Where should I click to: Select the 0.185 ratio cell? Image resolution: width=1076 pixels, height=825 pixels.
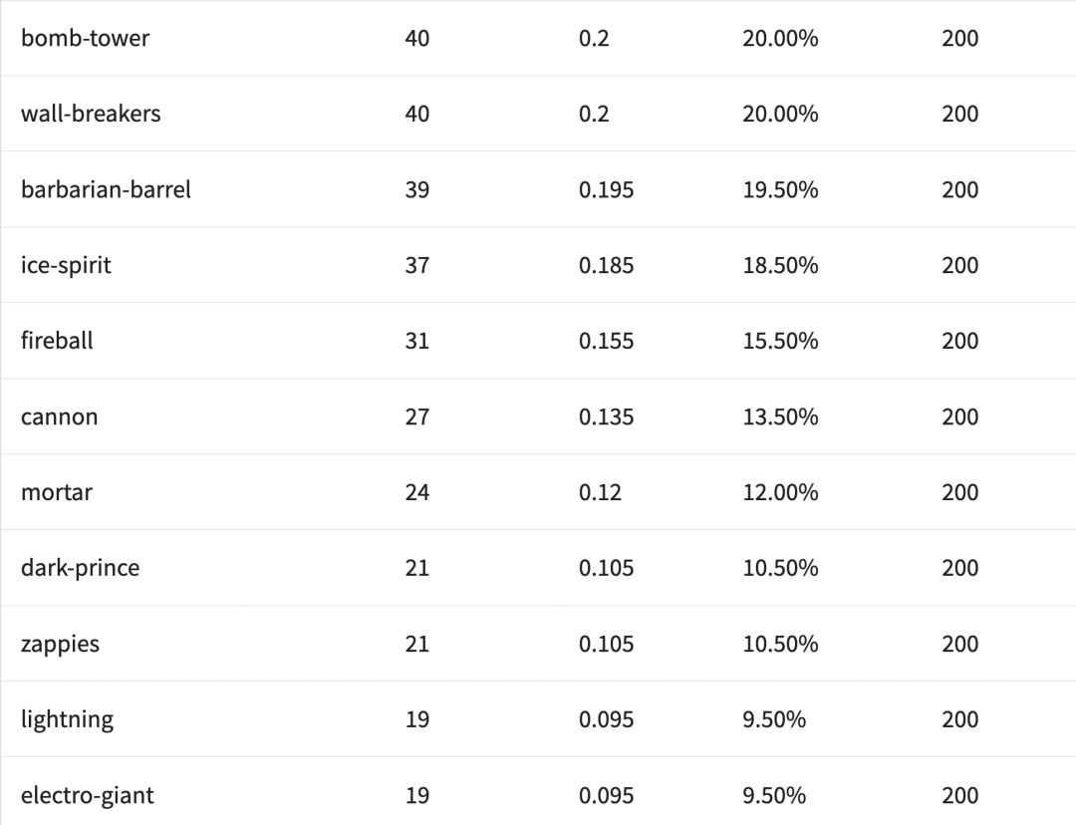[x=606, y=265]
